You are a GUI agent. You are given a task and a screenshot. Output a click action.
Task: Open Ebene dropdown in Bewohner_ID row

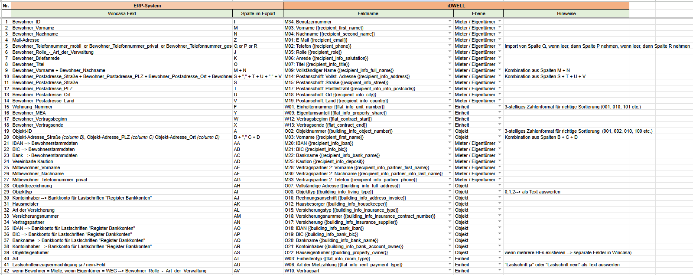pos(500,21)
